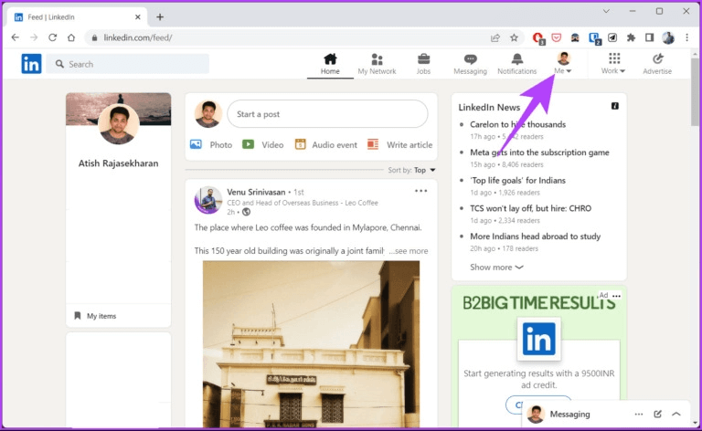Open Venu Srinivasan's profile name
702x431 pixels.
pos(256,192)
